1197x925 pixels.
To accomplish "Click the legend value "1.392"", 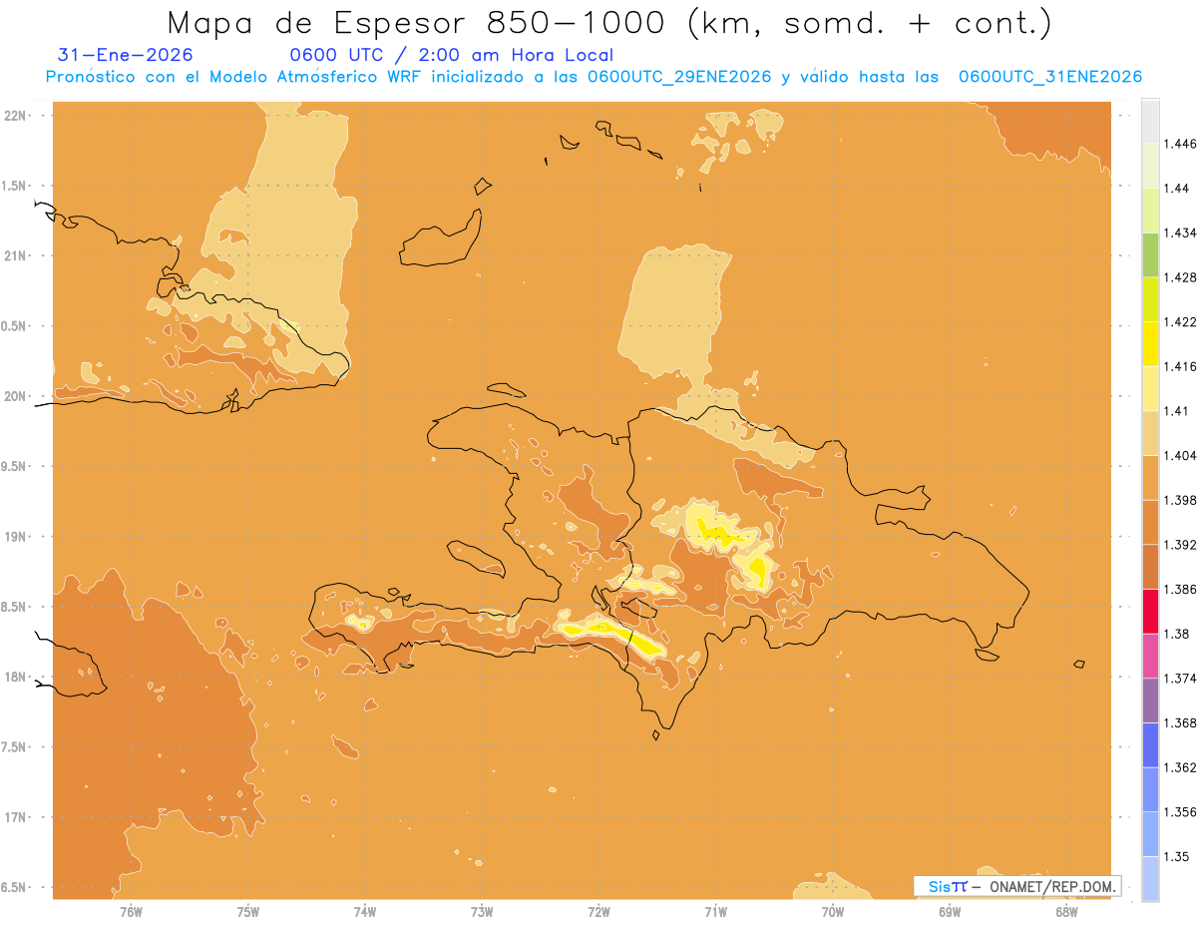I will pyautogui.click(x=1179, y=545).
